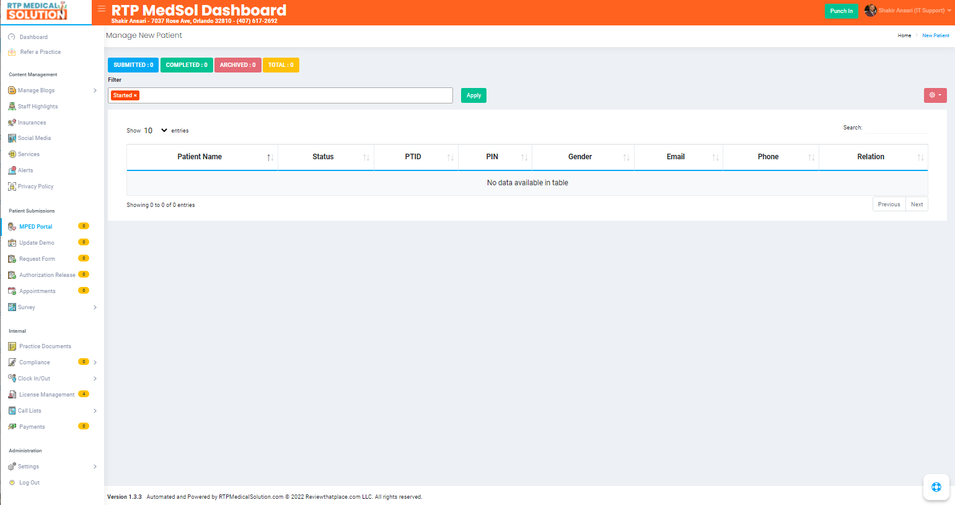
Task: Open the MPED Portal menu item
Action: tap(36, 227)
